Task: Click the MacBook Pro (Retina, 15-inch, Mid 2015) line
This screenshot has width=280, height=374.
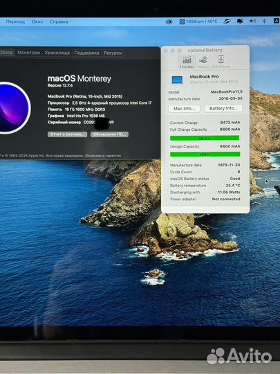Action: tap(85, 96)
